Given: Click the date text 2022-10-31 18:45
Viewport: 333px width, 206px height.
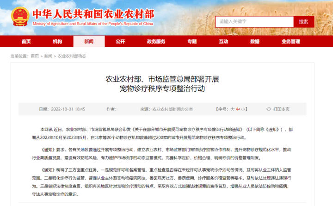Looking at the screenshot, I should click(x=68, y=109).
